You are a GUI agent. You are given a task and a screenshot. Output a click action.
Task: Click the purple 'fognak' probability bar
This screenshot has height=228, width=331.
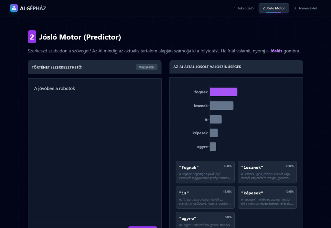pos(223,92)
